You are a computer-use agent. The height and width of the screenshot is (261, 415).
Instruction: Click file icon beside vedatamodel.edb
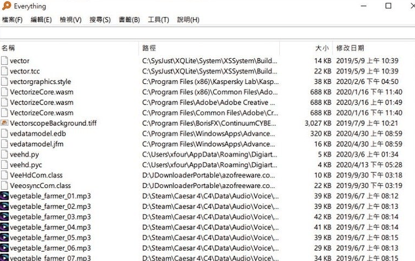point(4,133)
